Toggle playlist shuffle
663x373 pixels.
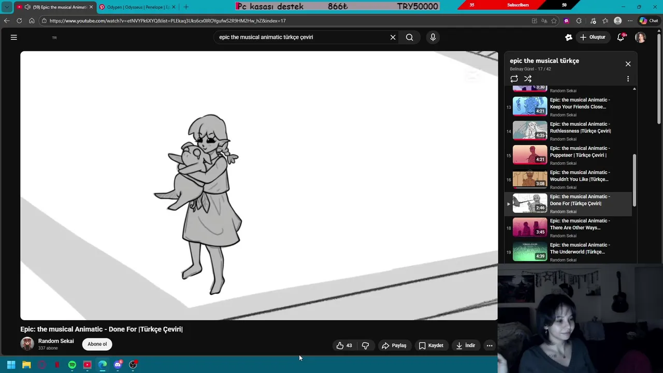(528, 79)
